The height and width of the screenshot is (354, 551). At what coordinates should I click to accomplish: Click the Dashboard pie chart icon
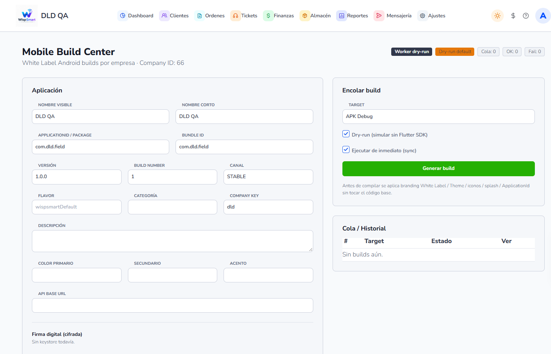coord(123,16)
